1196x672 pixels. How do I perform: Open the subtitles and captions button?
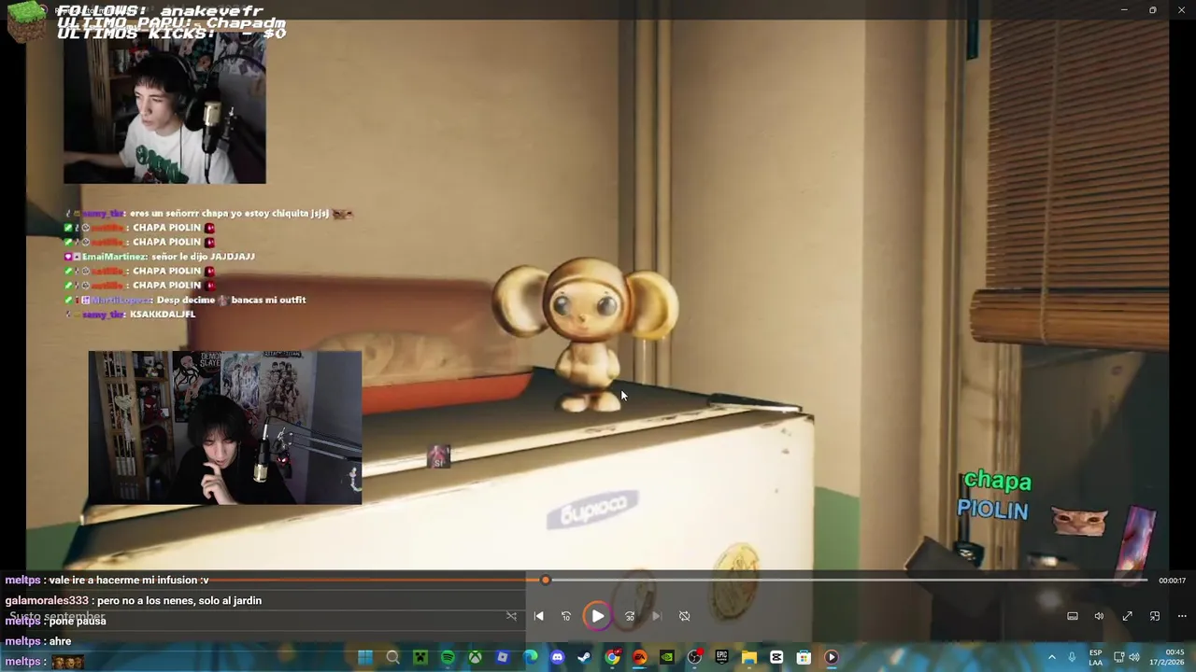point(1073,616)
